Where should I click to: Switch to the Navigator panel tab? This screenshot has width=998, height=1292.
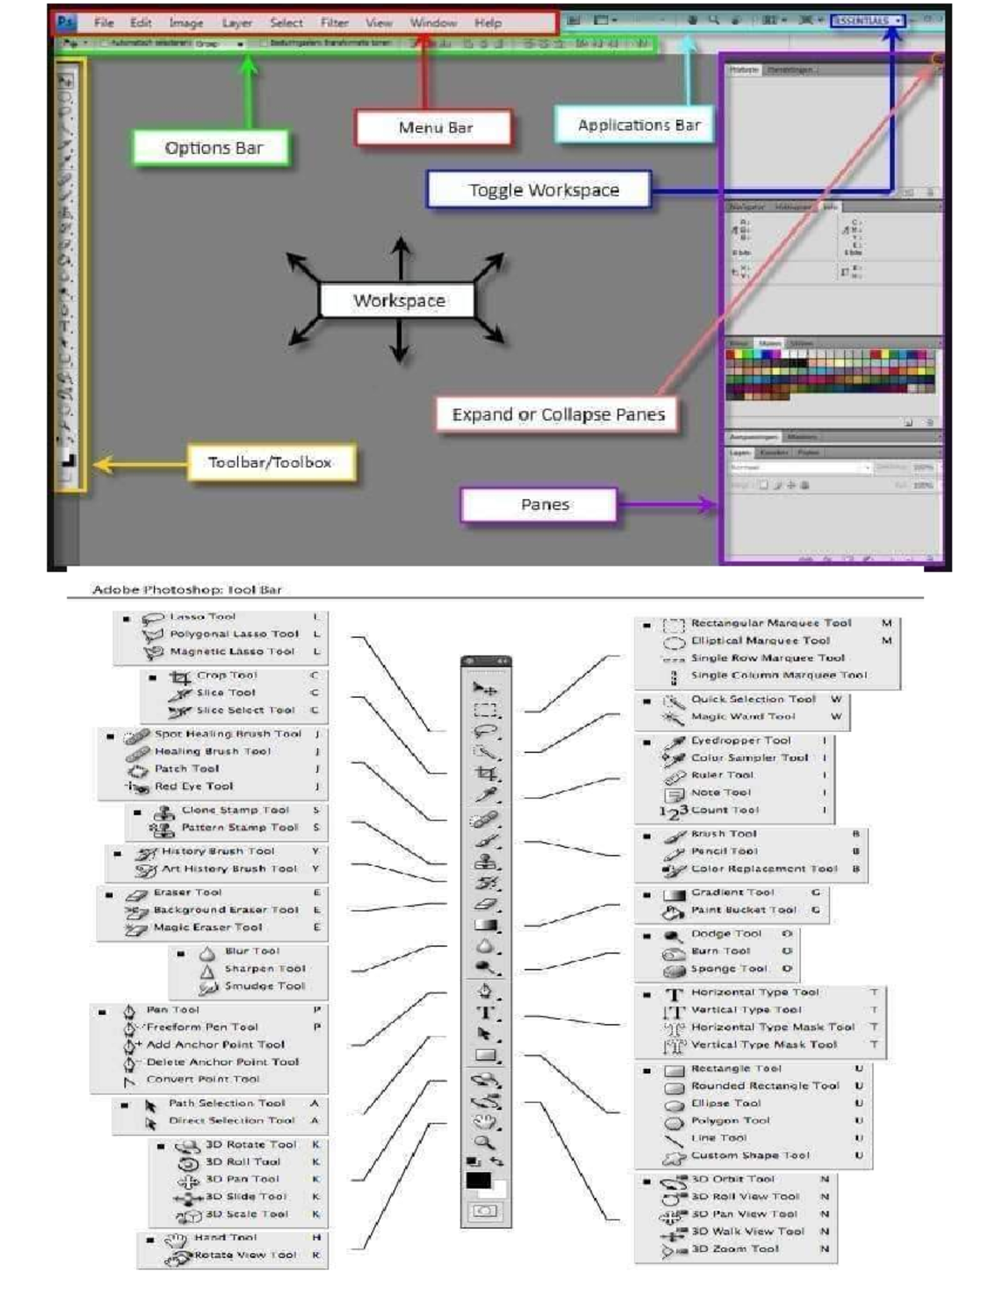tap(747, 206)
